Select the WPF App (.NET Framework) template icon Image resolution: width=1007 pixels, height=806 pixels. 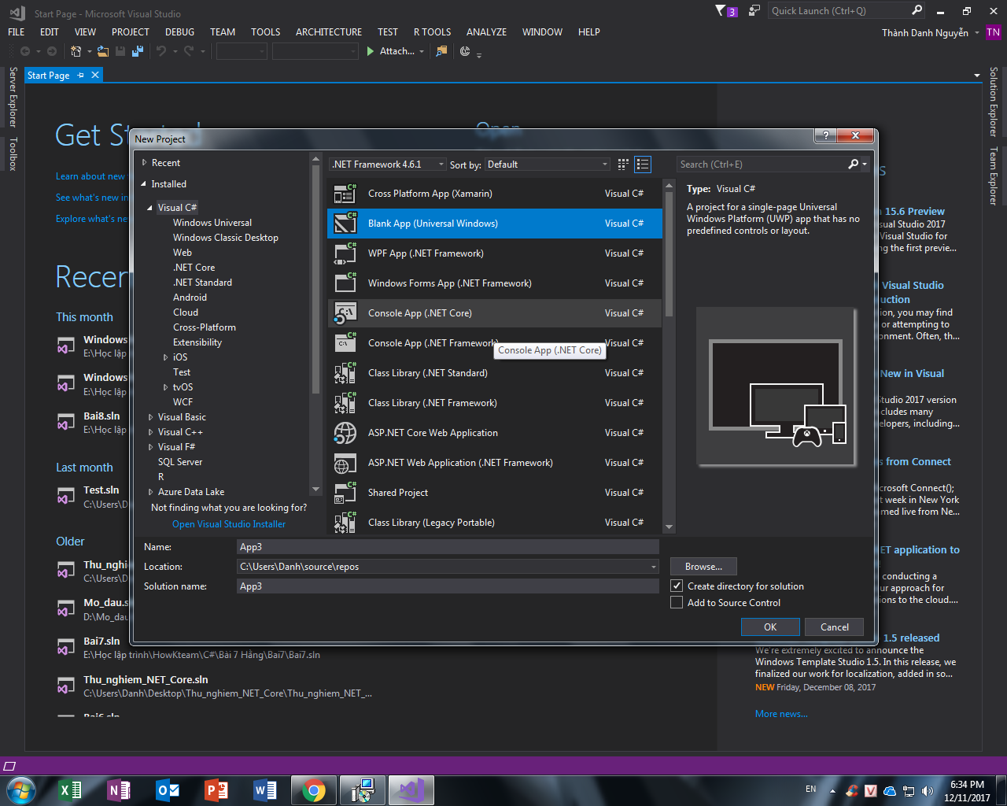pos(345,253)
